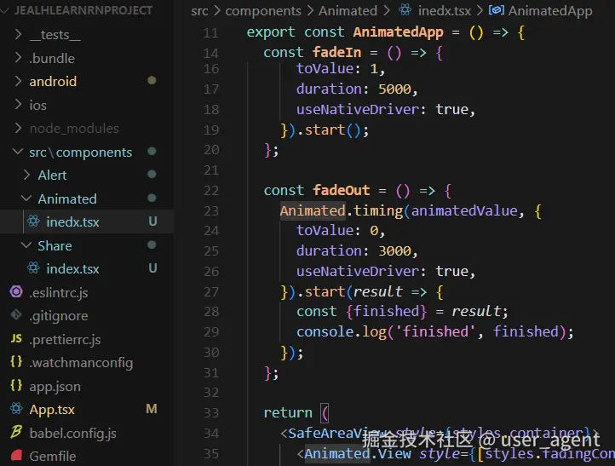Click the JS icon beside .prettierrc.js
Image resolution: width=615 pixels, height=466 pixels.
(16, 338)
